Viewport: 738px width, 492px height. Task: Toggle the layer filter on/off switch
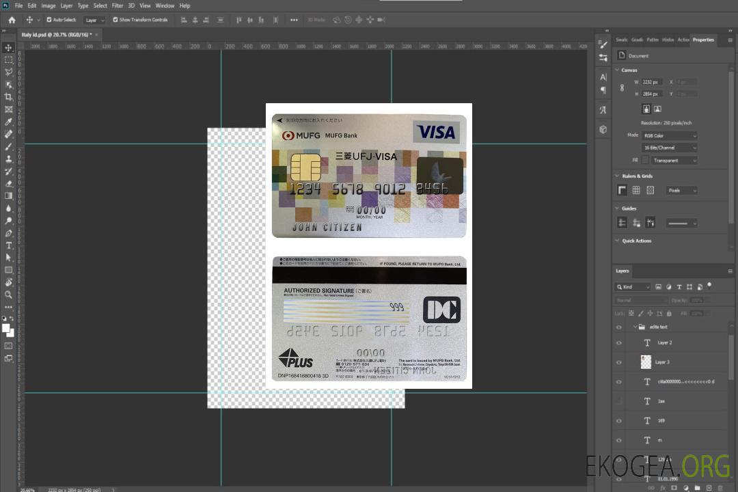point(709,286)
